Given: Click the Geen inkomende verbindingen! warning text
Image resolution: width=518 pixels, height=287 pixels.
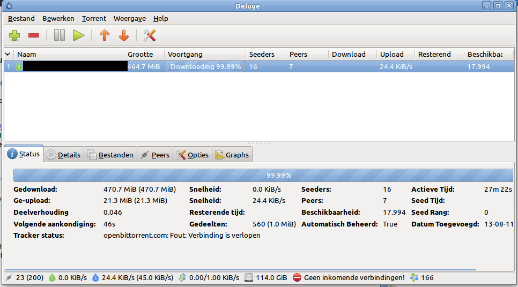Looking at the screenshot, I should click(x=354, y=278).
